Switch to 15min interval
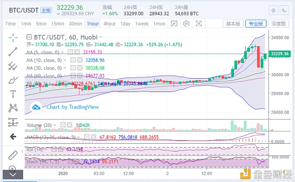Viewport: 295px width, 182px height. pos(58,24)
